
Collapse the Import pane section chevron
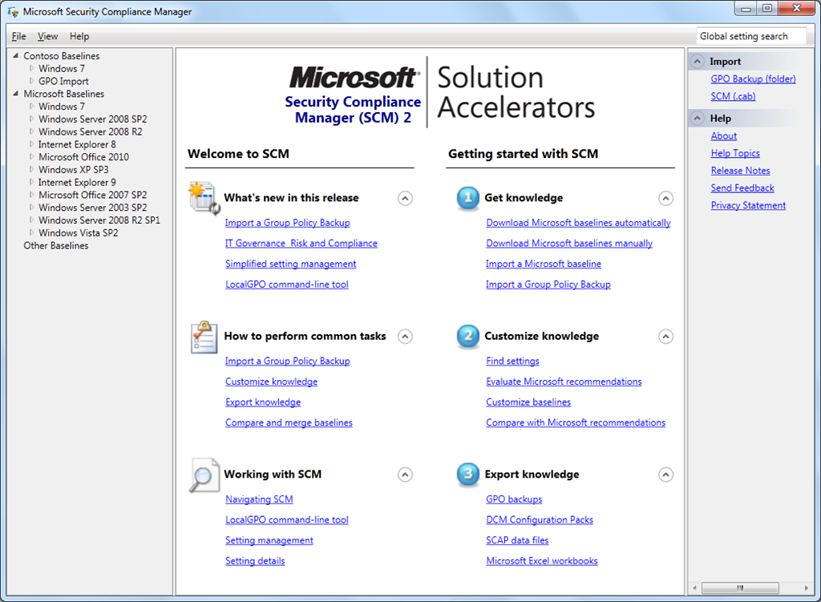pos(697,62)
